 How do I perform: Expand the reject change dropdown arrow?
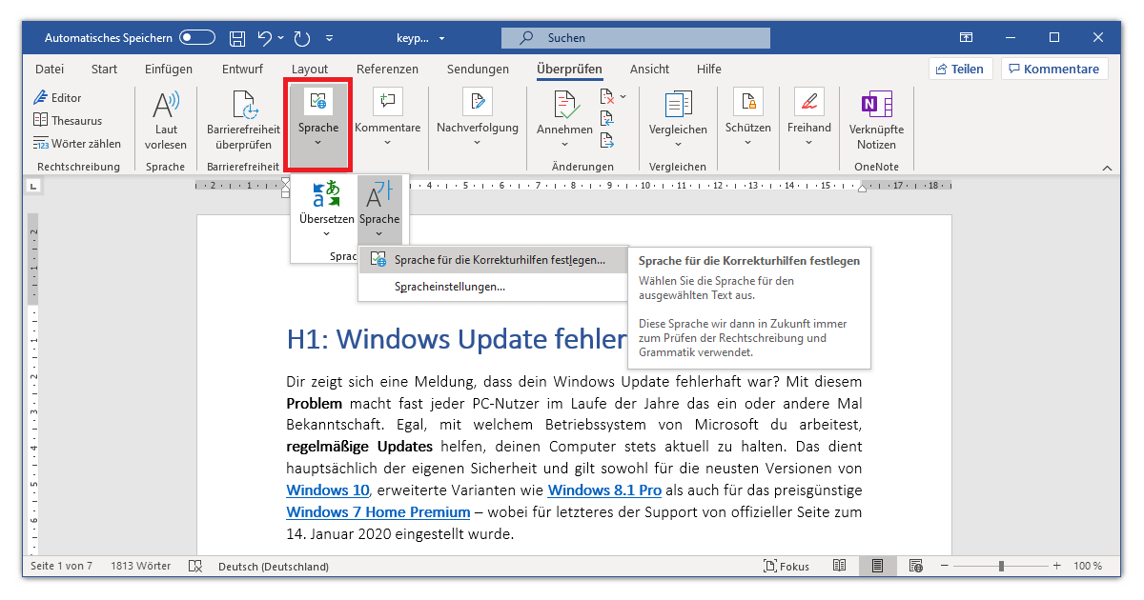click(x=623, y=96)
